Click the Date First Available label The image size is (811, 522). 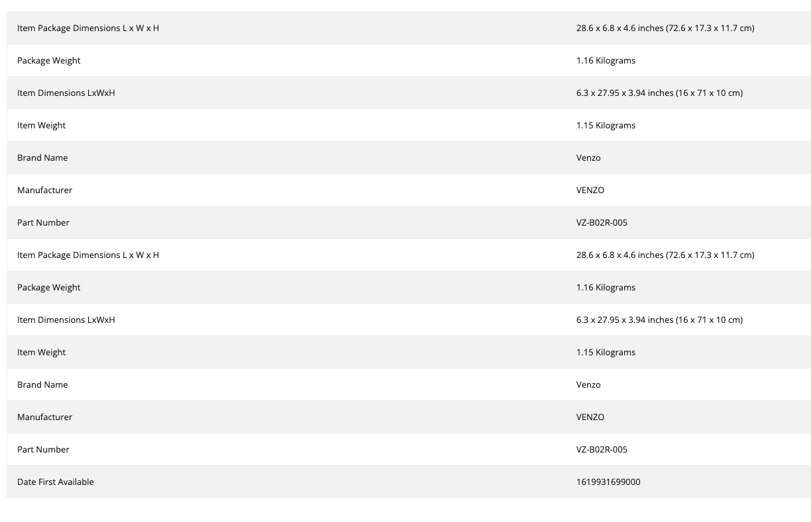pos(56,482)
